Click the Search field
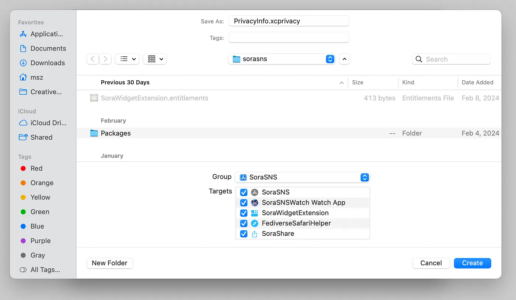516x300 pixels. 451,59
